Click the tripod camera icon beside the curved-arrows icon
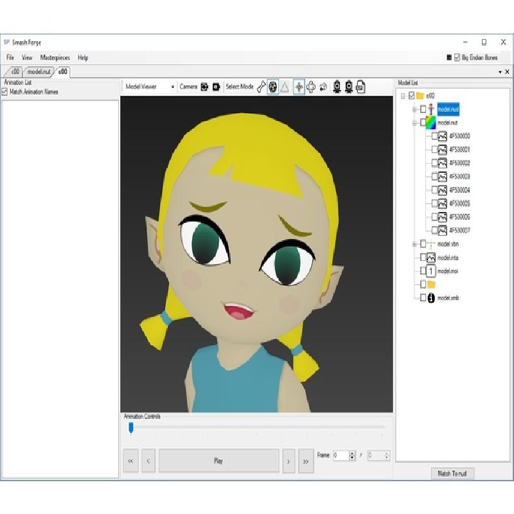Image resolution: width=514 pixels, height=514 pixels. 337,87
